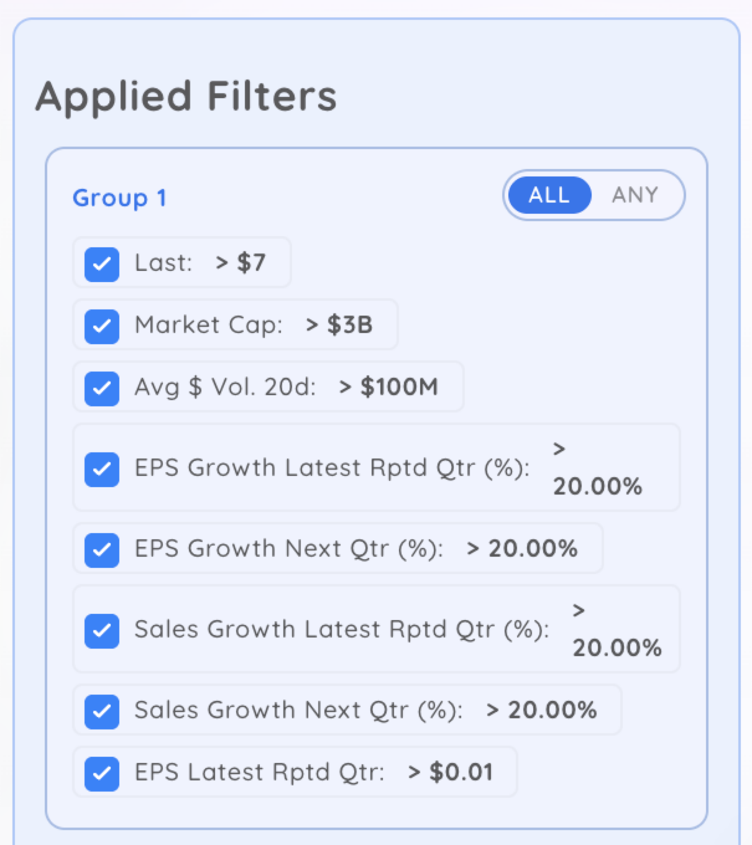Disable EPS Latest Rptd Qtr checkbox
The height and width of the screenshot is (845, 752).
[102, 774]
